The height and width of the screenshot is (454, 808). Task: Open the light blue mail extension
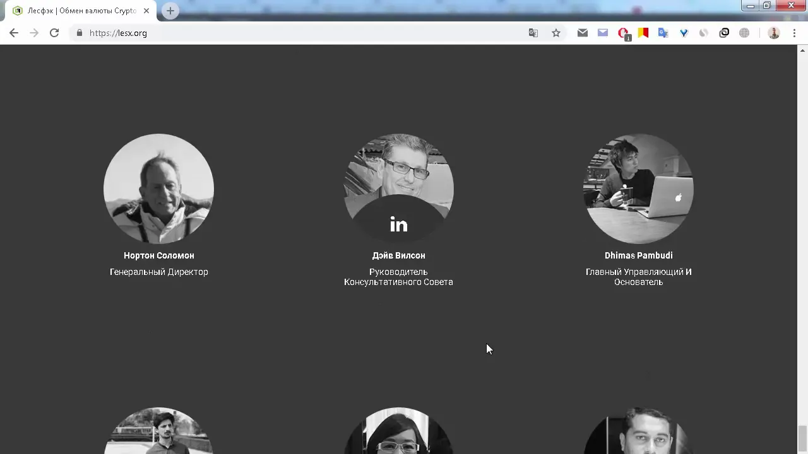[x=603, y=33]
